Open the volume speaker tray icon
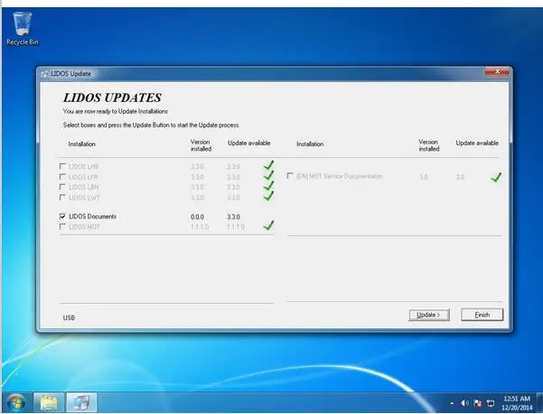The width and height of the screenshot is (543, 414). 464,403
